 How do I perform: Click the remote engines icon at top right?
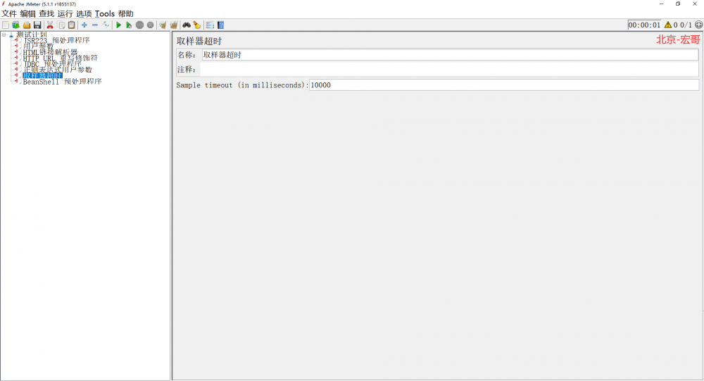(x=698, y=25)
